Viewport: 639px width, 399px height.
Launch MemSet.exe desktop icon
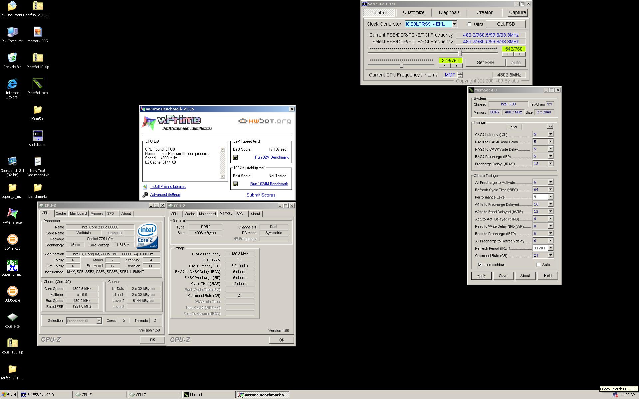pos(38,87)
